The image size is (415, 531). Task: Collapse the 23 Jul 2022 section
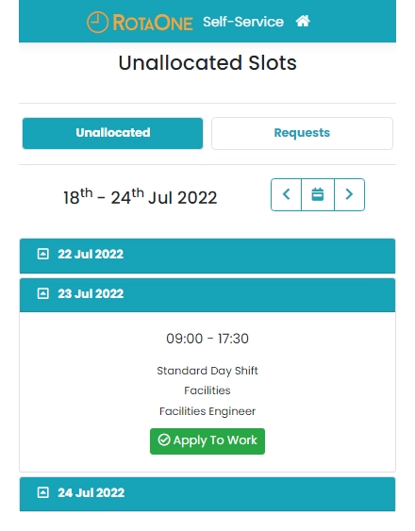coord(207,295)
